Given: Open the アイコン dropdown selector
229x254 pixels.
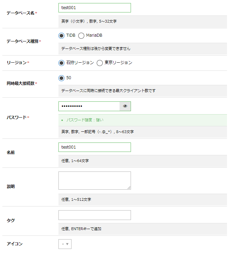Looking at the screenshot, I should (x=65, y=244).
